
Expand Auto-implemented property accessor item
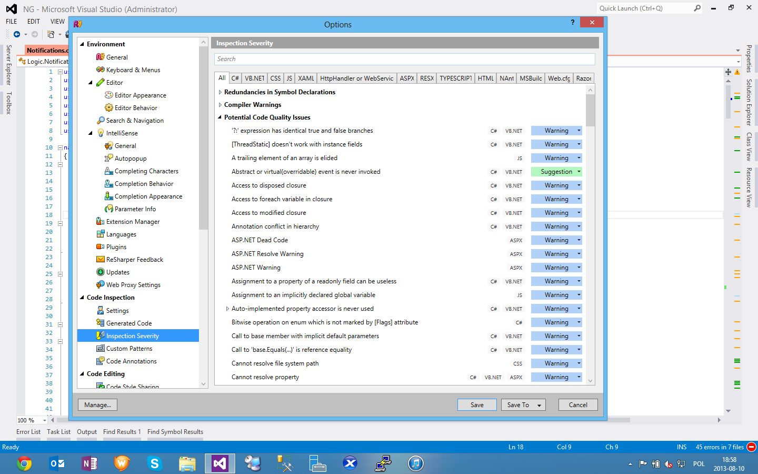(x=227, y=309)
